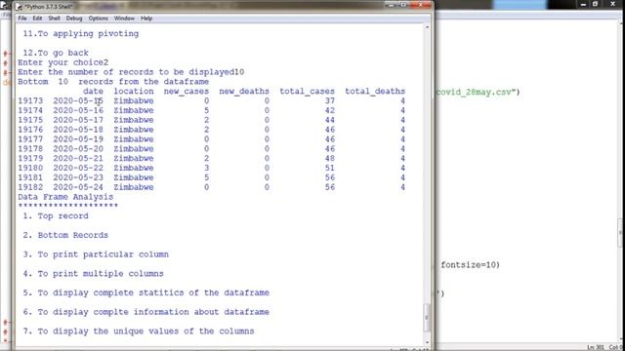Image resolution: width=625 pixels, height=351 pixels.
Task: Click 'covid_28may.csv' in background editor
Action: 474,92
